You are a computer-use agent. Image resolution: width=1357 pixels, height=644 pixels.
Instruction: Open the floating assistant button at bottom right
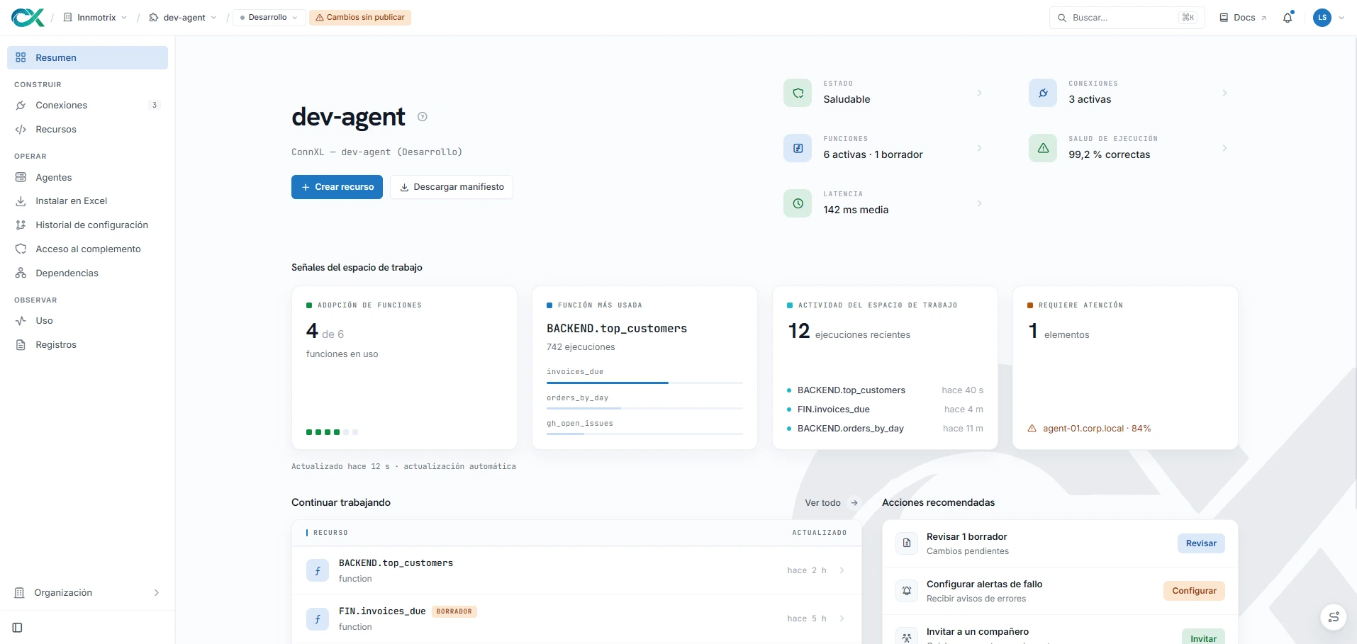pos(1333,616)
